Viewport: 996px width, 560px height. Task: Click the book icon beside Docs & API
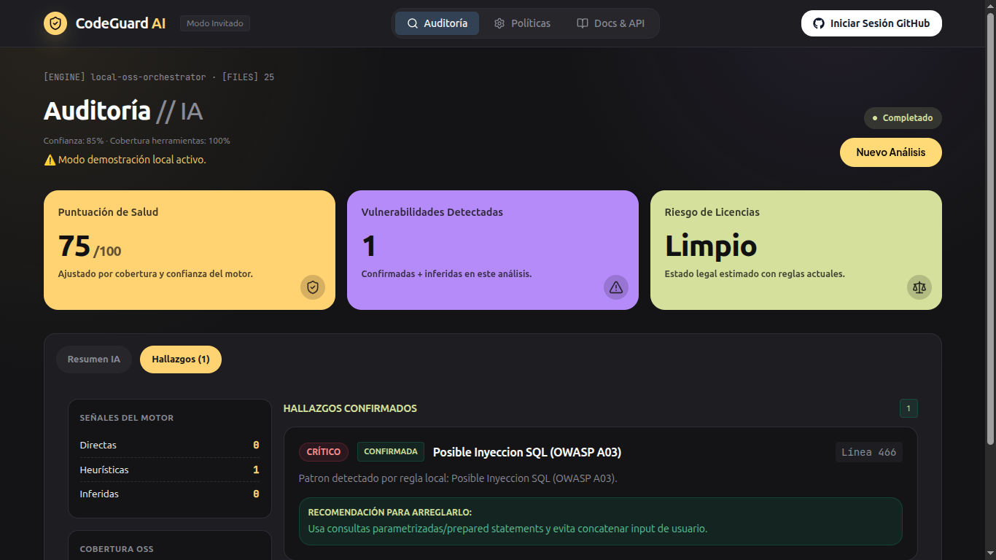click(x=583, y=23)
